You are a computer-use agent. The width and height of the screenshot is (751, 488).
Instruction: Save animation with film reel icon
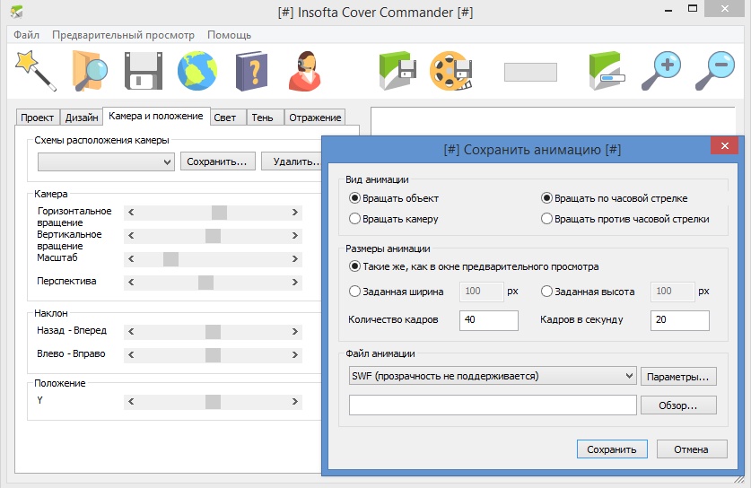[451, 71]
